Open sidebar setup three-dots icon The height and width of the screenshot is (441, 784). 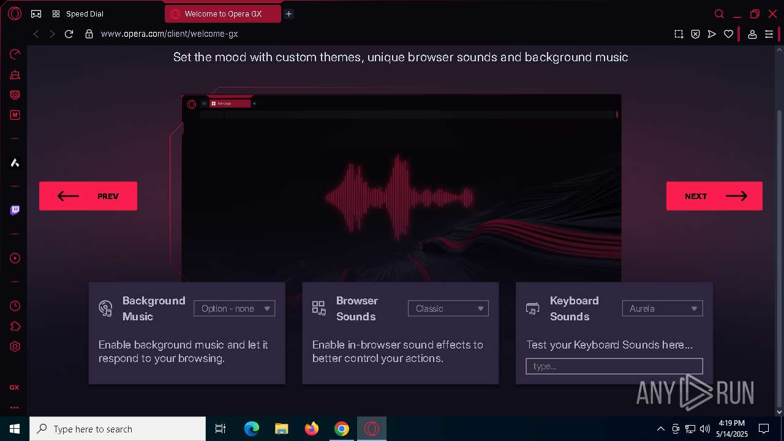pyautogui.click(x=14, y=407)
